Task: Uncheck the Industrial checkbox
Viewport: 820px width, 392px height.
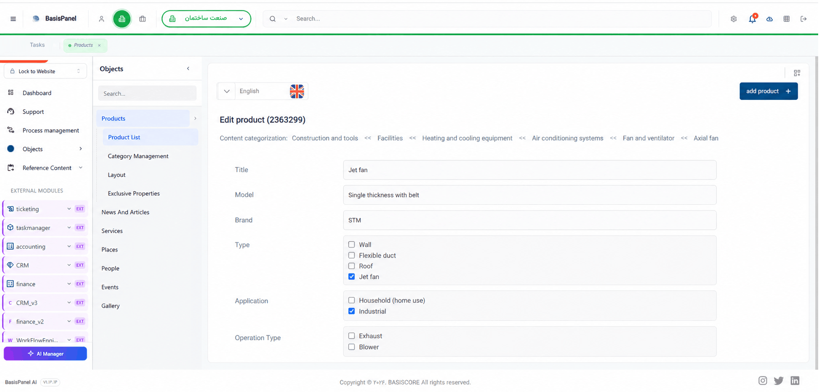Action: [351, 311]
